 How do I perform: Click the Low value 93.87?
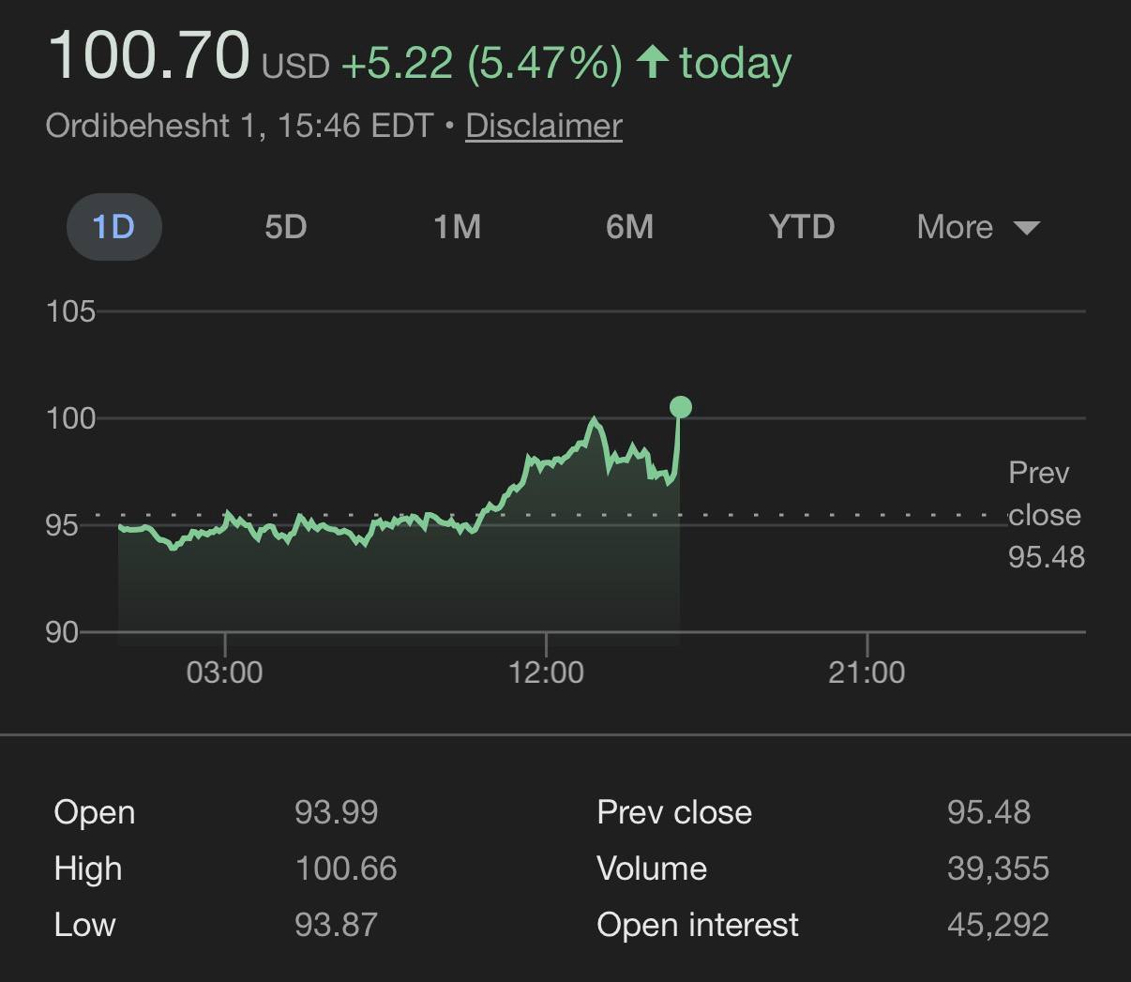pos(336,925)
